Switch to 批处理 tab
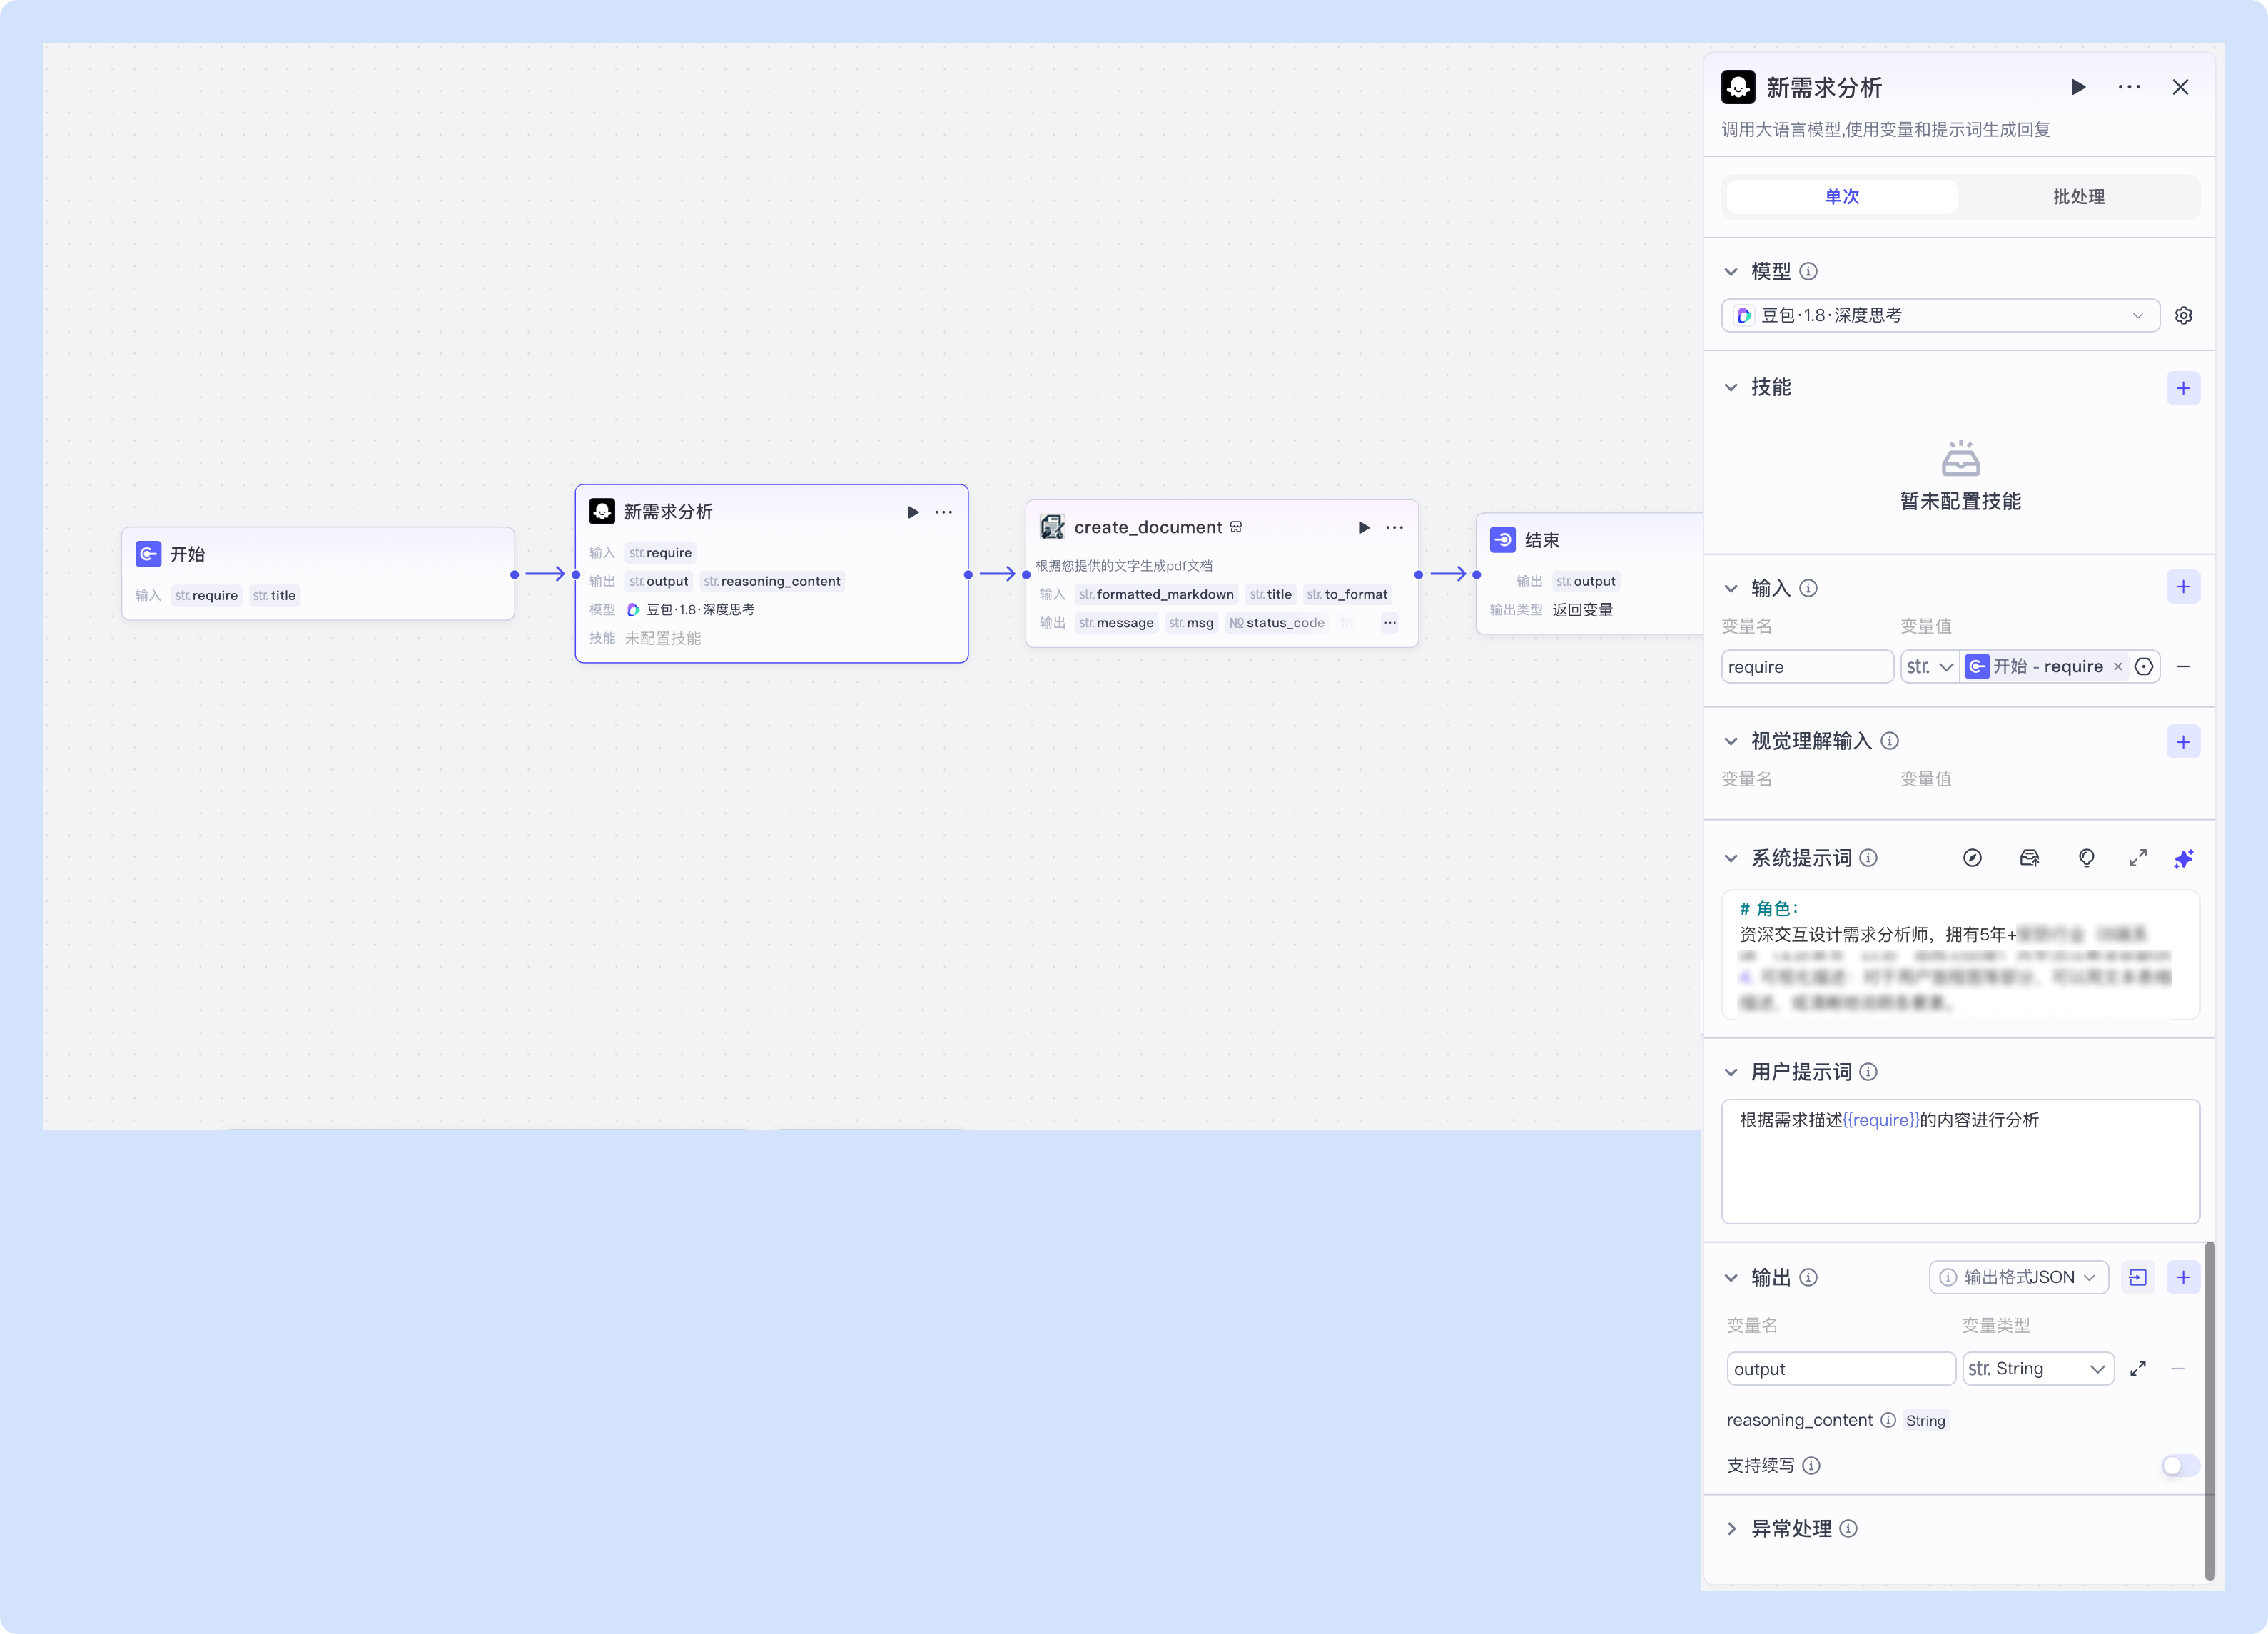The image size is (2268, 1634). pyautogui.click(x=2078, y=197)
